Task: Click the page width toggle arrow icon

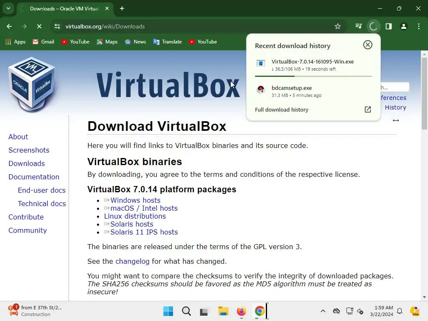Action: (396, 120)
